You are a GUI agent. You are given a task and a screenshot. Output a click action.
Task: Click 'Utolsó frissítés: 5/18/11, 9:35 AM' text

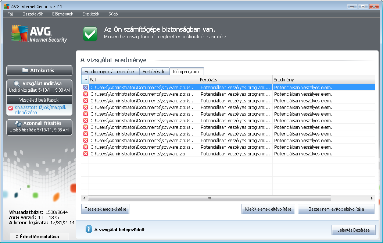pos(39,130)
